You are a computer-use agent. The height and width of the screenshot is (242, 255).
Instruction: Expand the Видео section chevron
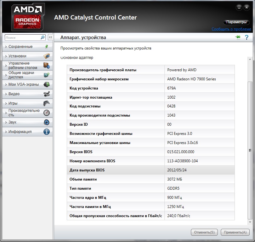[x=6, y=94]
